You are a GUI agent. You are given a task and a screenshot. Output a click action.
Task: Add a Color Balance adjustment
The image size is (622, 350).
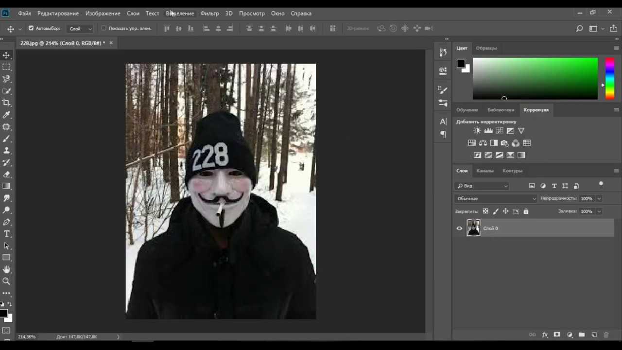pyautogui.click(x=483, y=143)
